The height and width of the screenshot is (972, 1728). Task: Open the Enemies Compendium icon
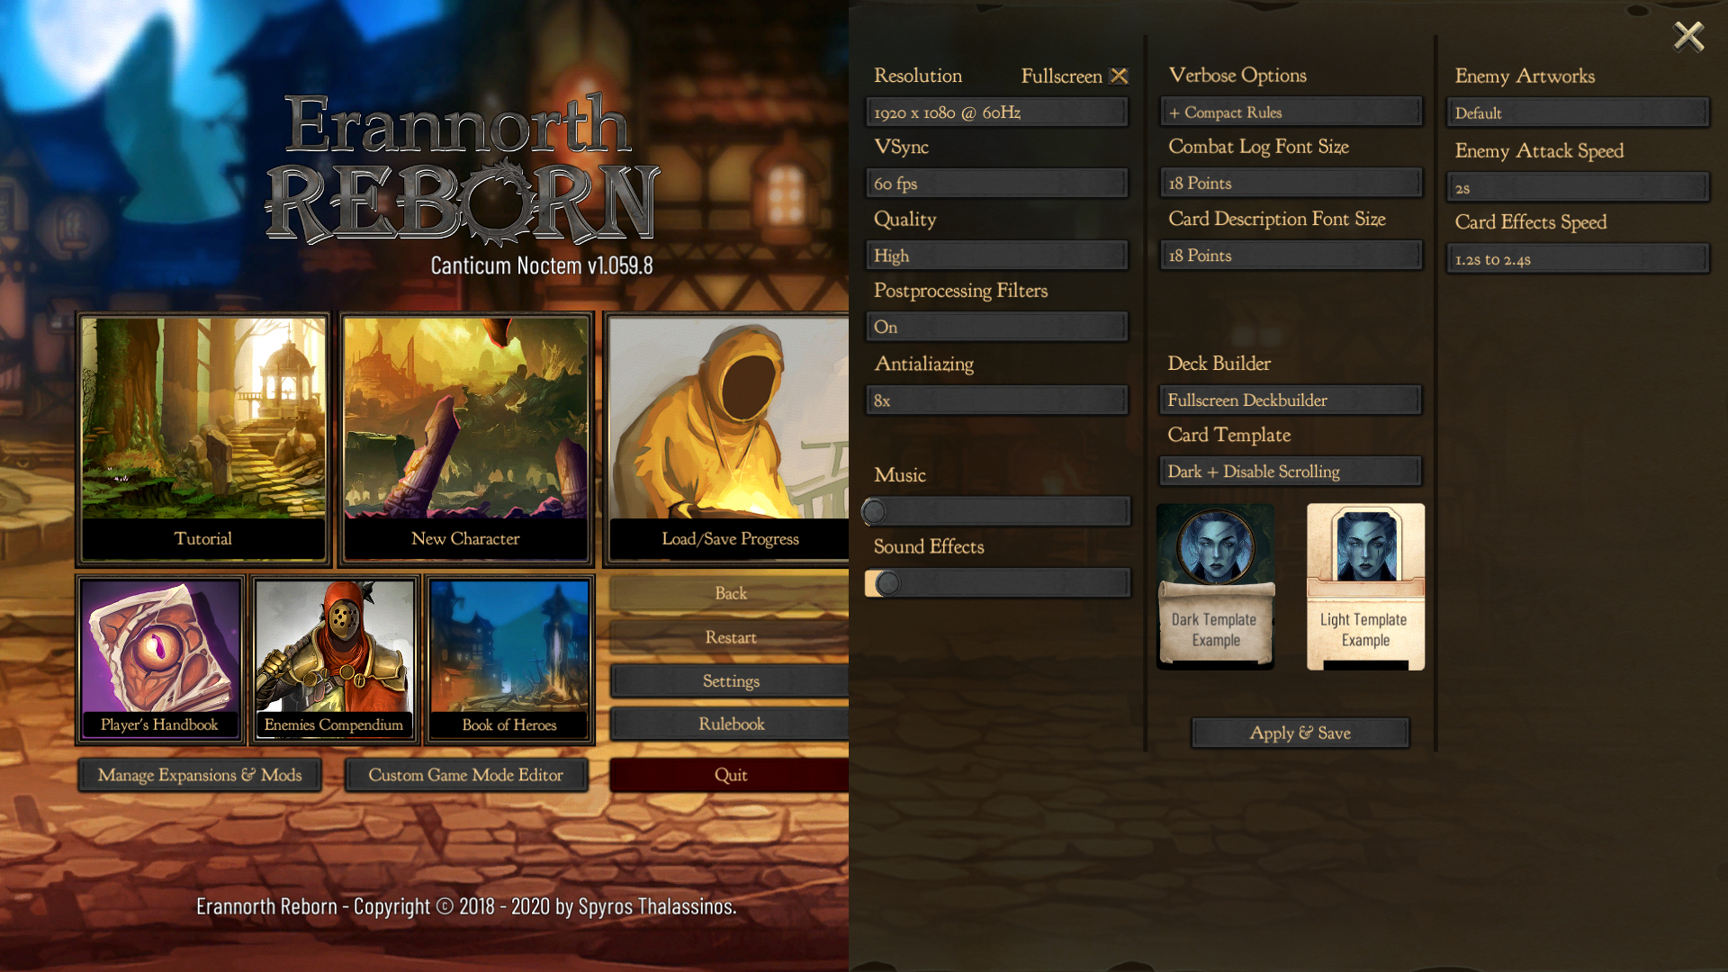334,660
